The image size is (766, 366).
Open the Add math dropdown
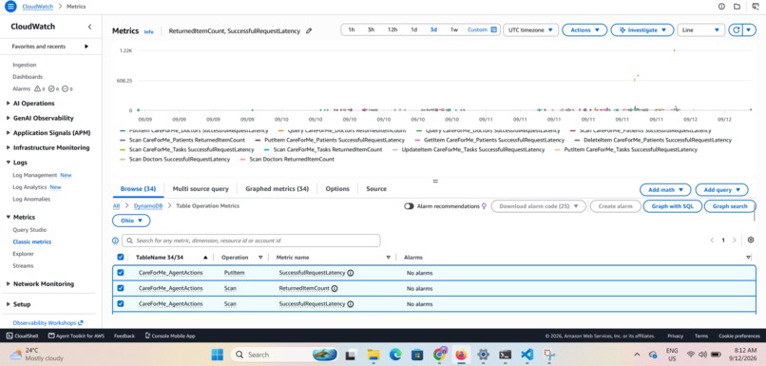point(665,189)
